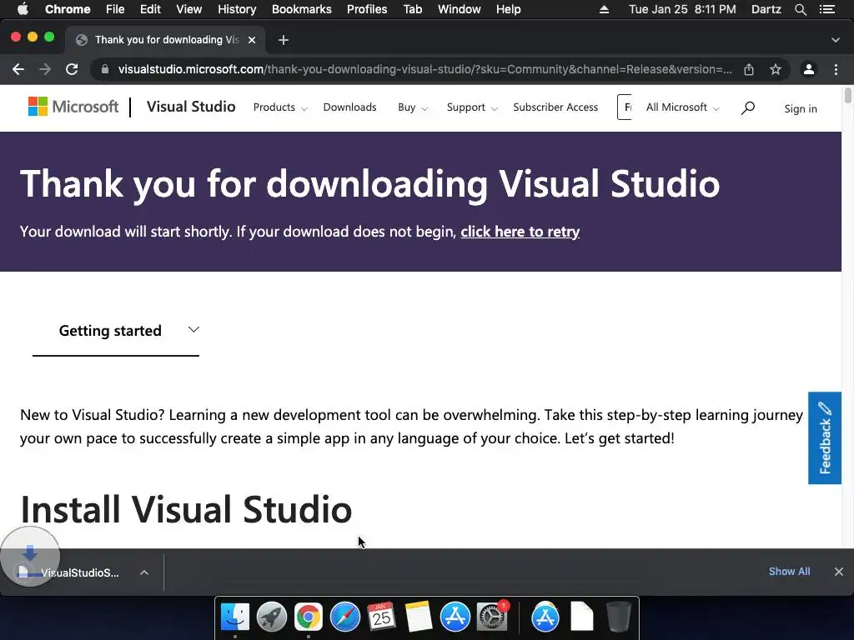Image resolution: width=854 pixels, height=640 pixels.
Task: Click the Visual Studio brand link
Action: [191, 107]
